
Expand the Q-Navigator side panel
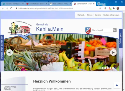point(120,38)
